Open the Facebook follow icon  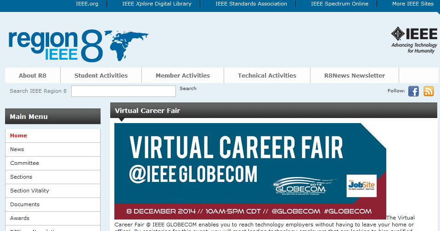pos(413,91)
